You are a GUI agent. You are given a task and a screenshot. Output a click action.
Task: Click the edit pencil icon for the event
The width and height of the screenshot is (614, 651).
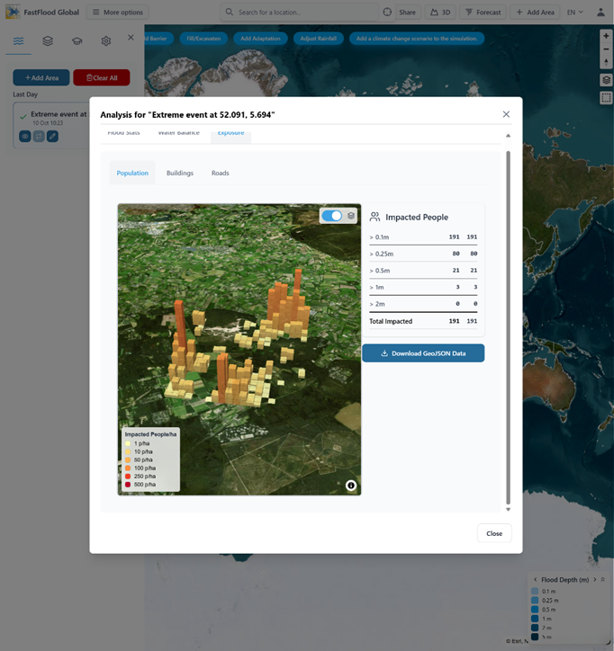(x=52, y=136)
